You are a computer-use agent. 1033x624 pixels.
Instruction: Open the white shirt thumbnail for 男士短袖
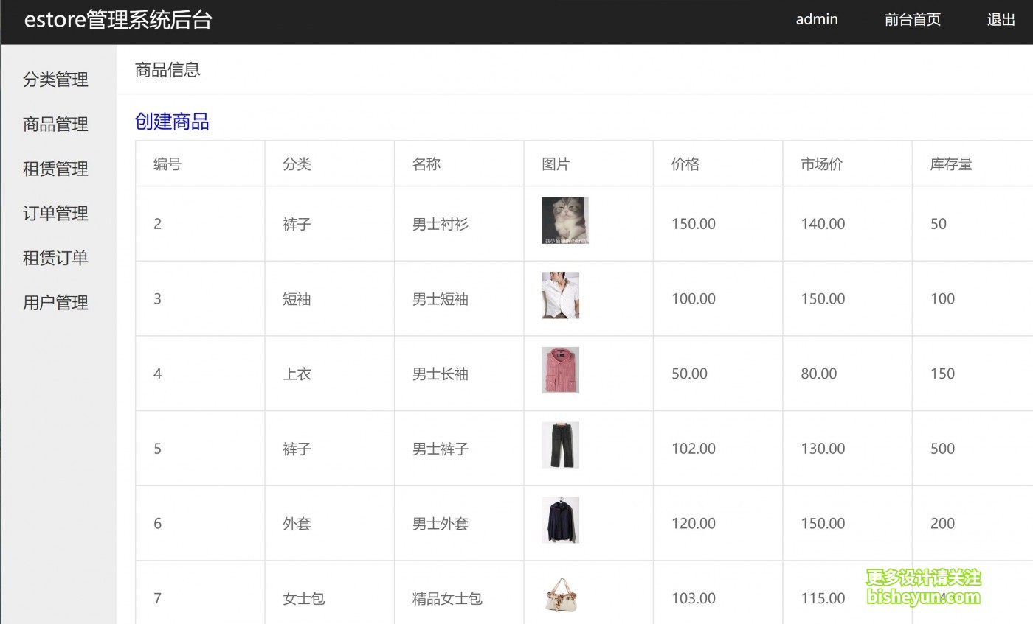click(560, 295)
